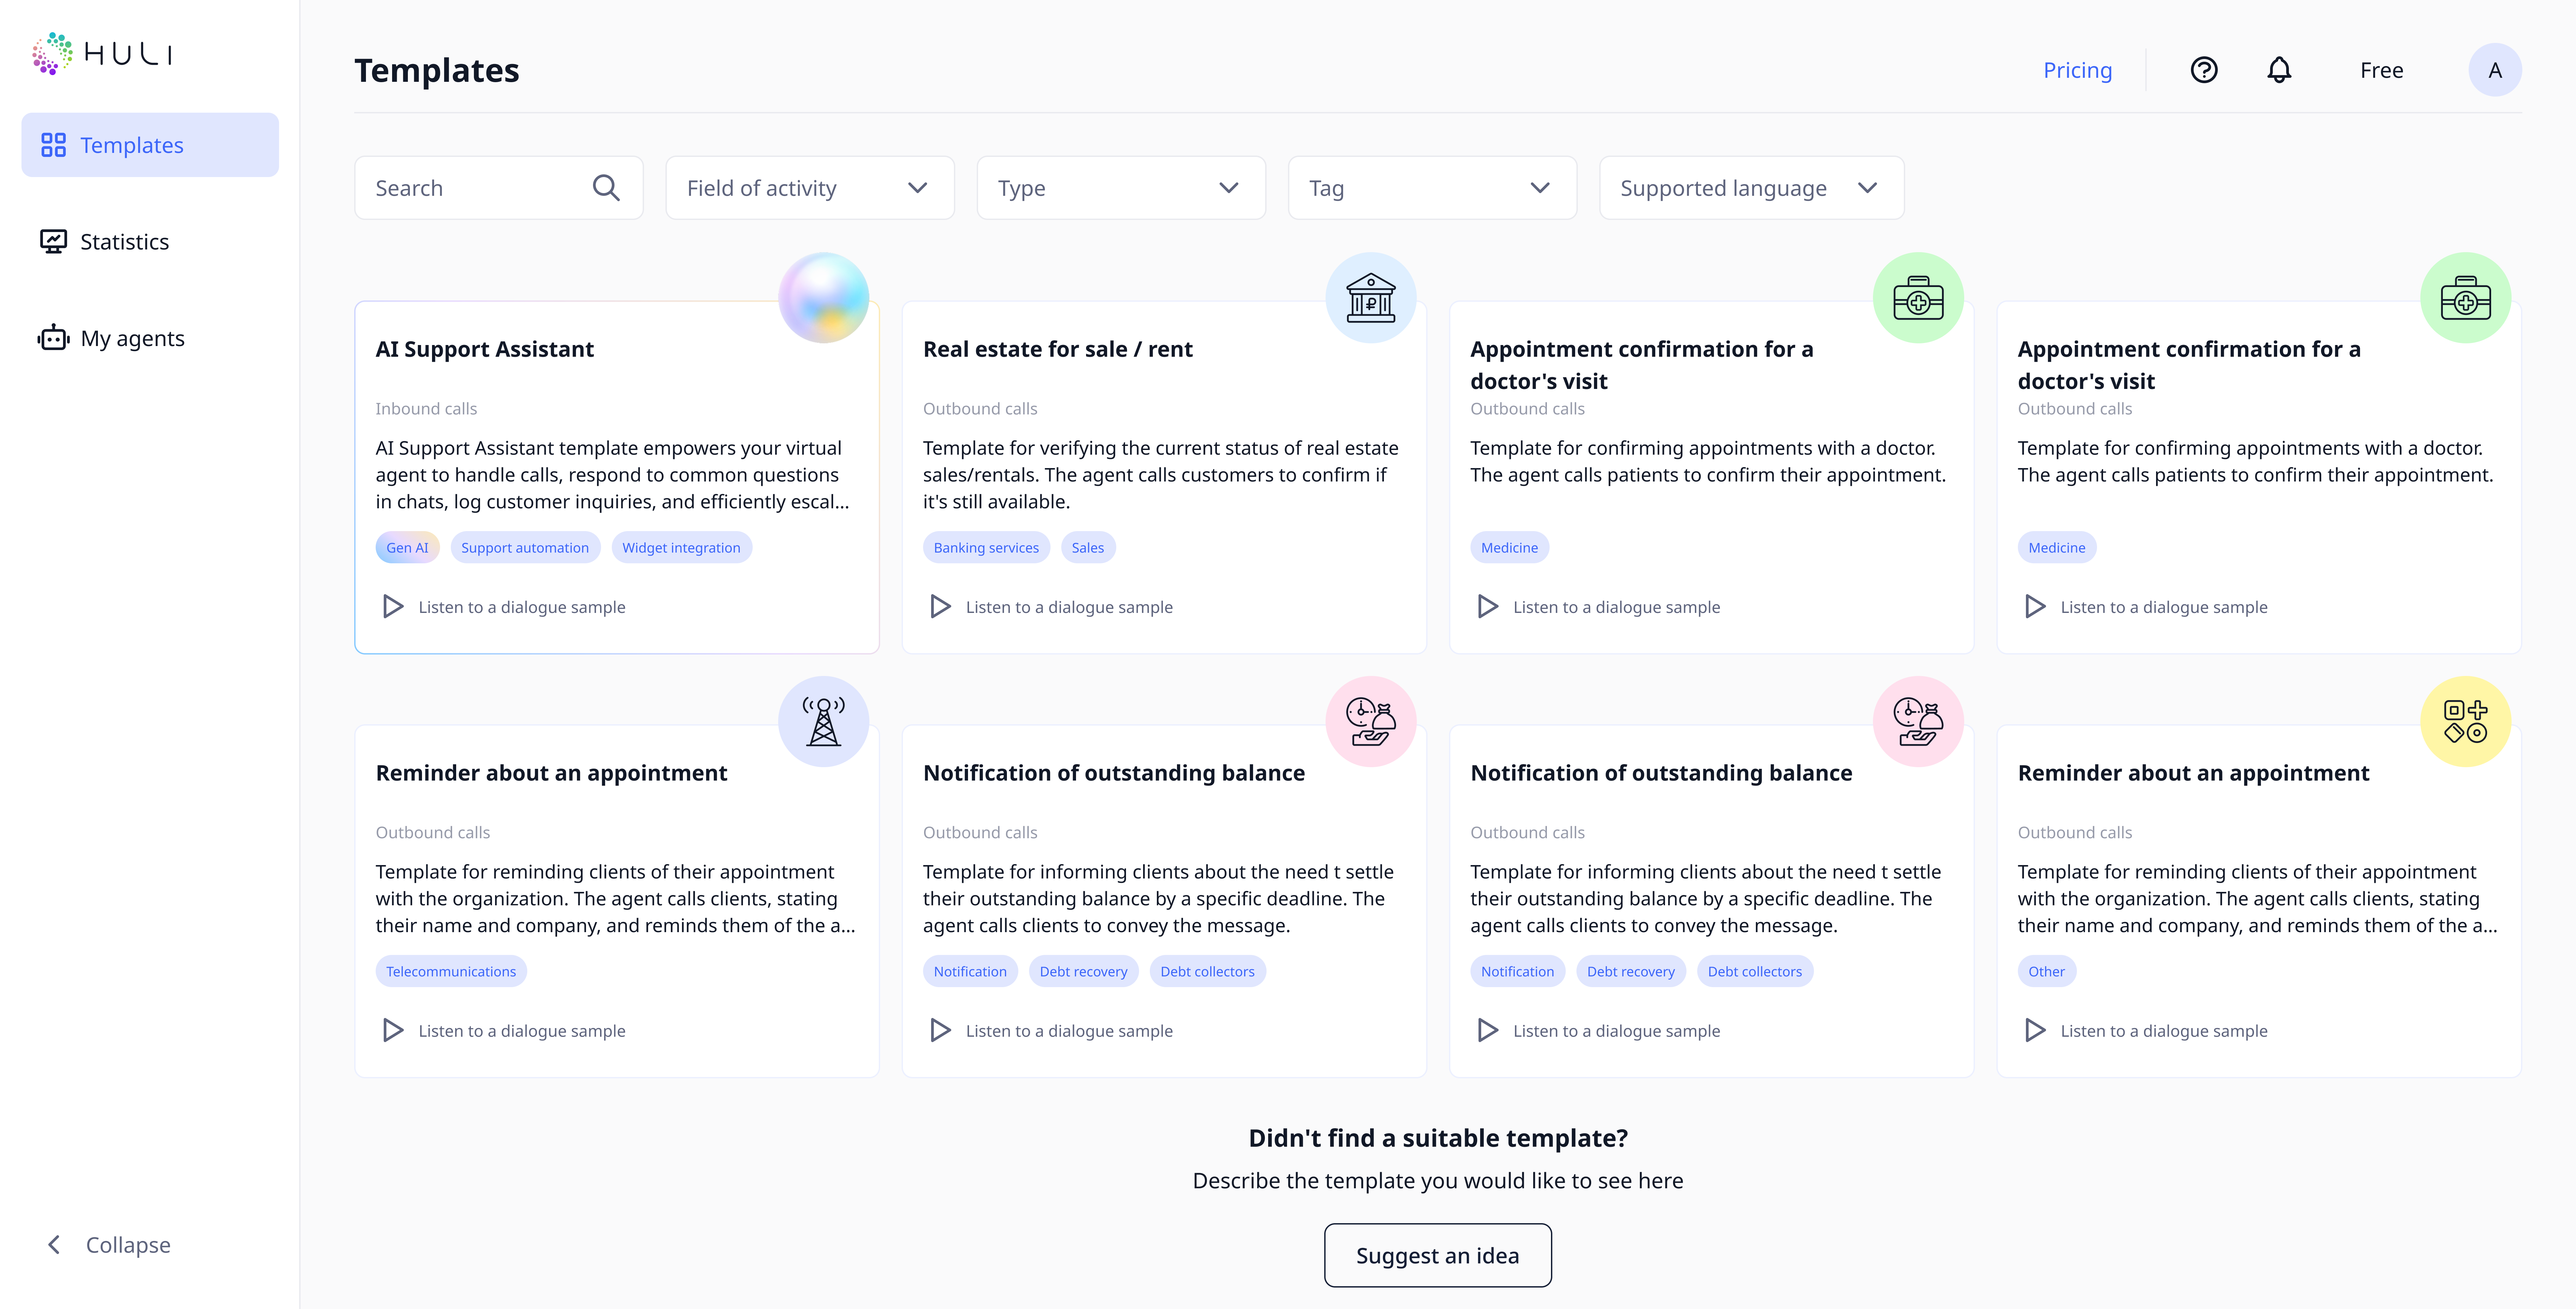This screenshot has height=1309, width=2576.
Task: Click the Suggest an idea button
Action: [x=1437, y=1256]
